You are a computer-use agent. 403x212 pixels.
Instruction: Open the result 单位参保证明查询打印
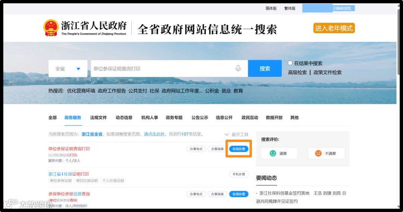click(69, 149)
